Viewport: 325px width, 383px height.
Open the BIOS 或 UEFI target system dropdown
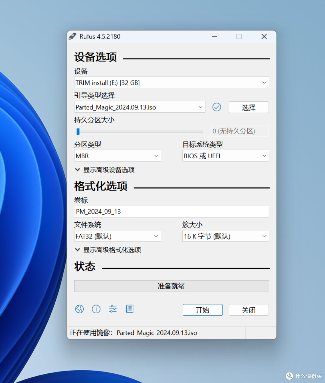click(x=226, y=156)
